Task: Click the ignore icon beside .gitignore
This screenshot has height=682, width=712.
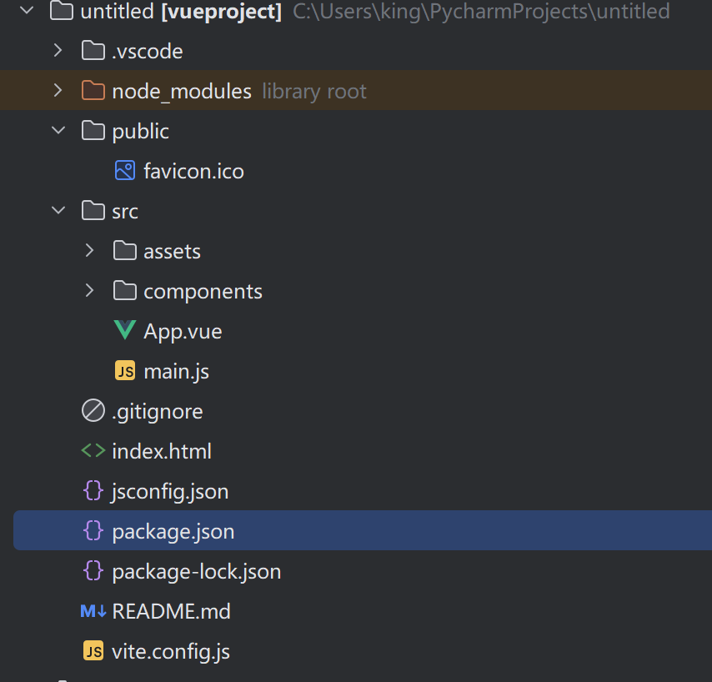Action: coord(93,411)
